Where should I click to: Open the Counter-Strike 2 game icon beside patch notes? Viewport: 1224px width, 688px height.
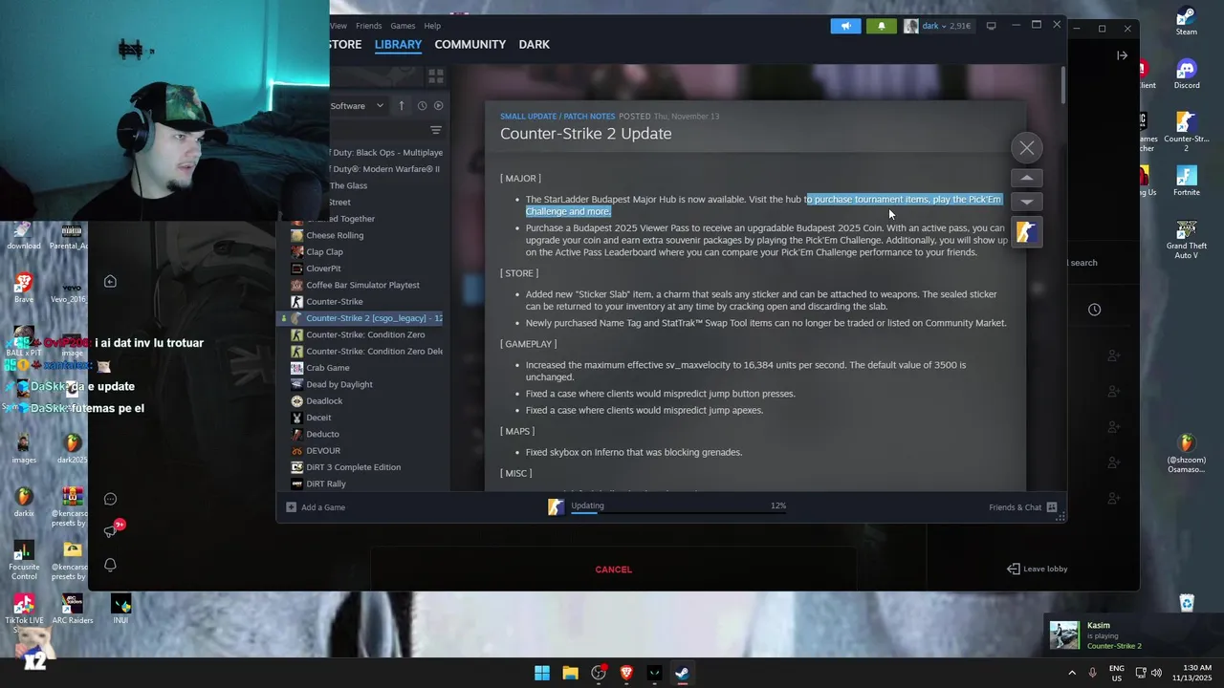point(1027,232)
